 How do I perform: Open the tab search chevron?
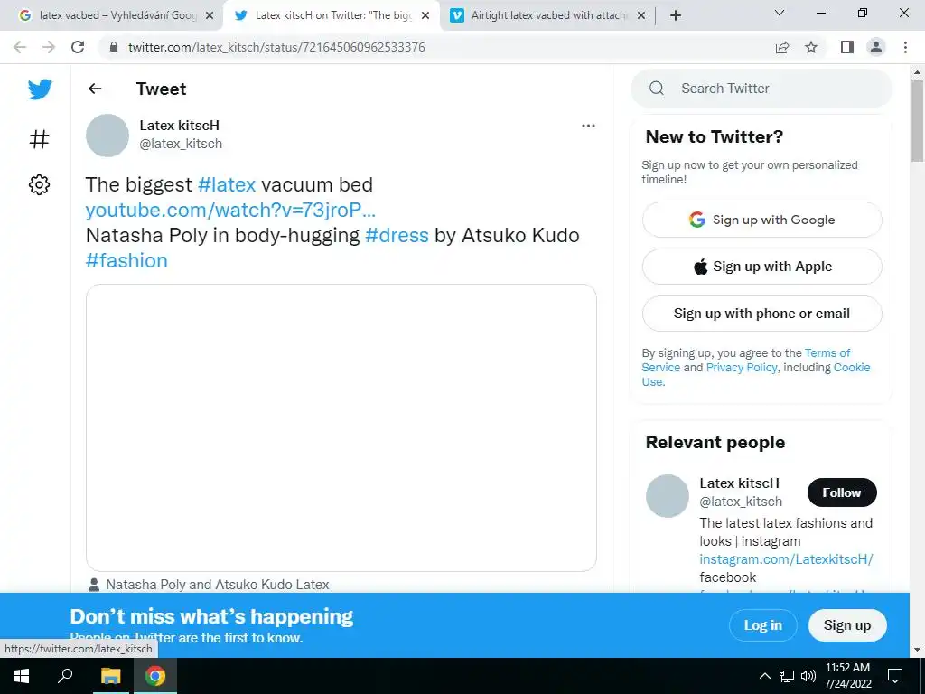780,13
